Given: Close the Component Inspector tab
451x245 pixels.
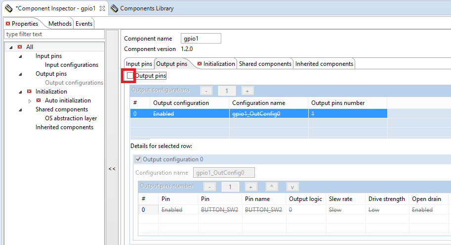Looking at the screenshot, I should (102, 8).
